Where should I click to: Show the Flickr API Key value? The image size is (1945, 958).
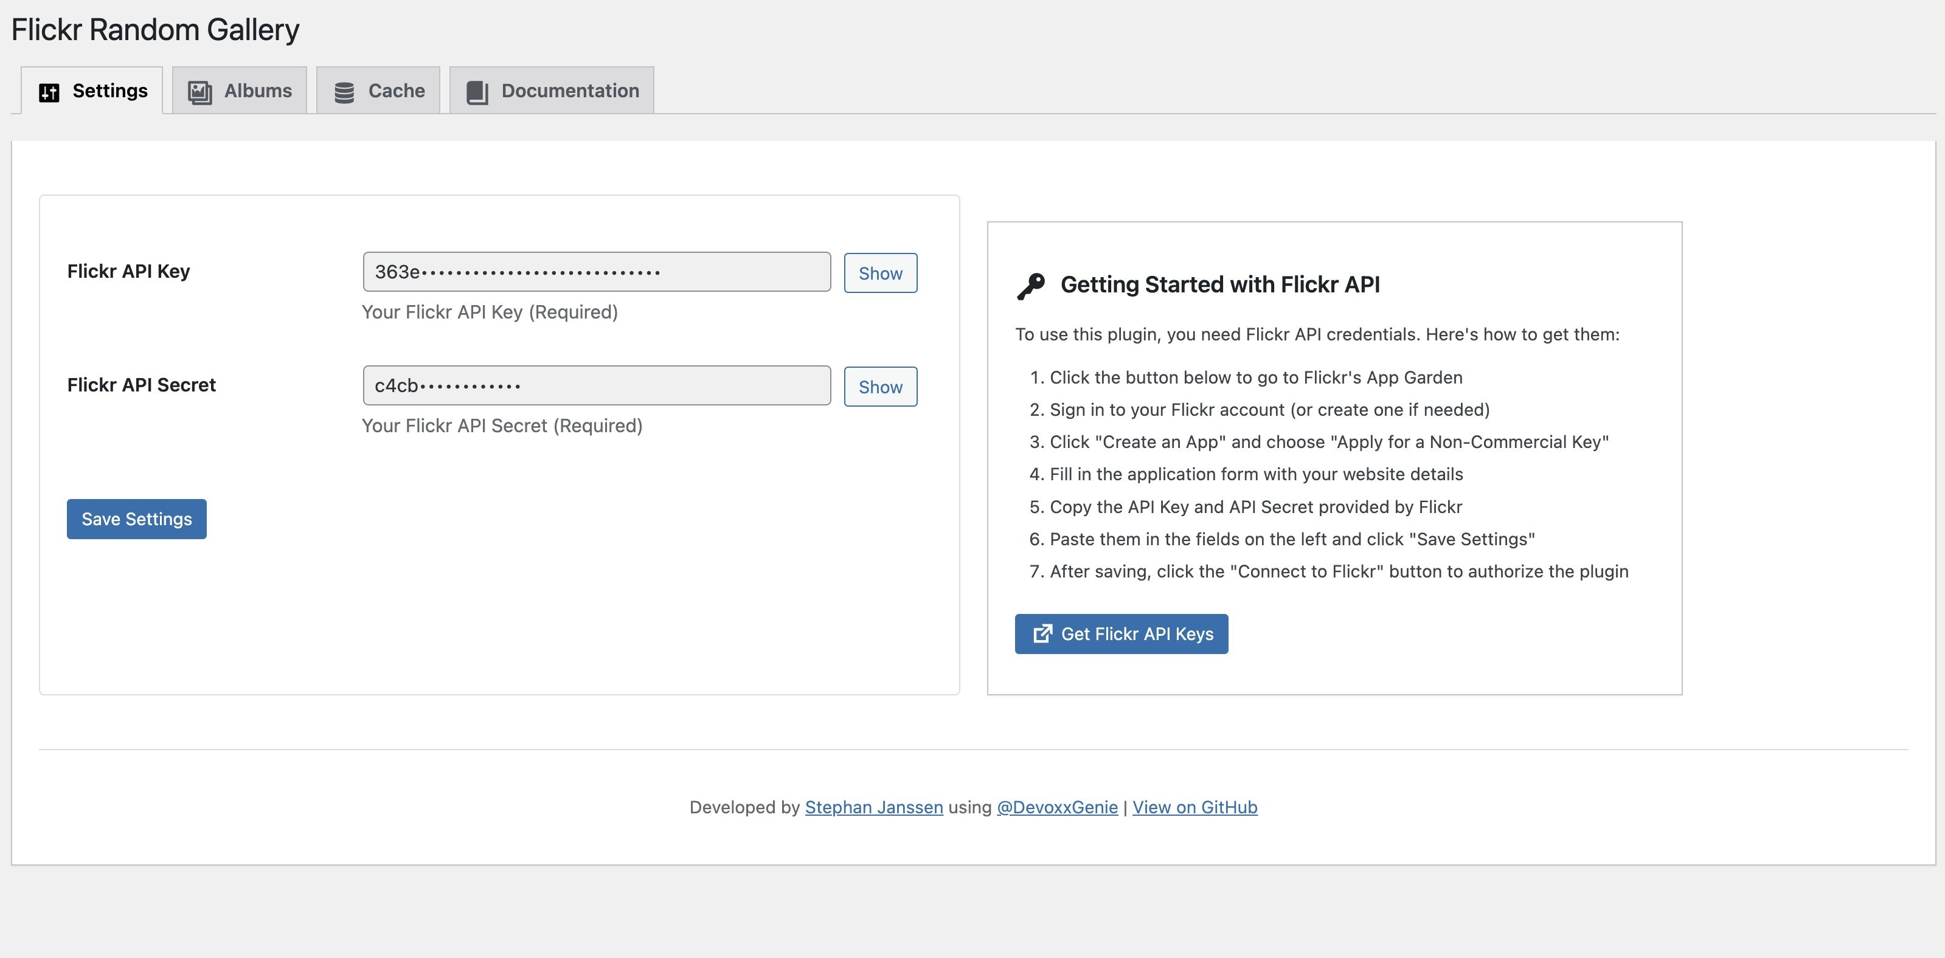881,274
